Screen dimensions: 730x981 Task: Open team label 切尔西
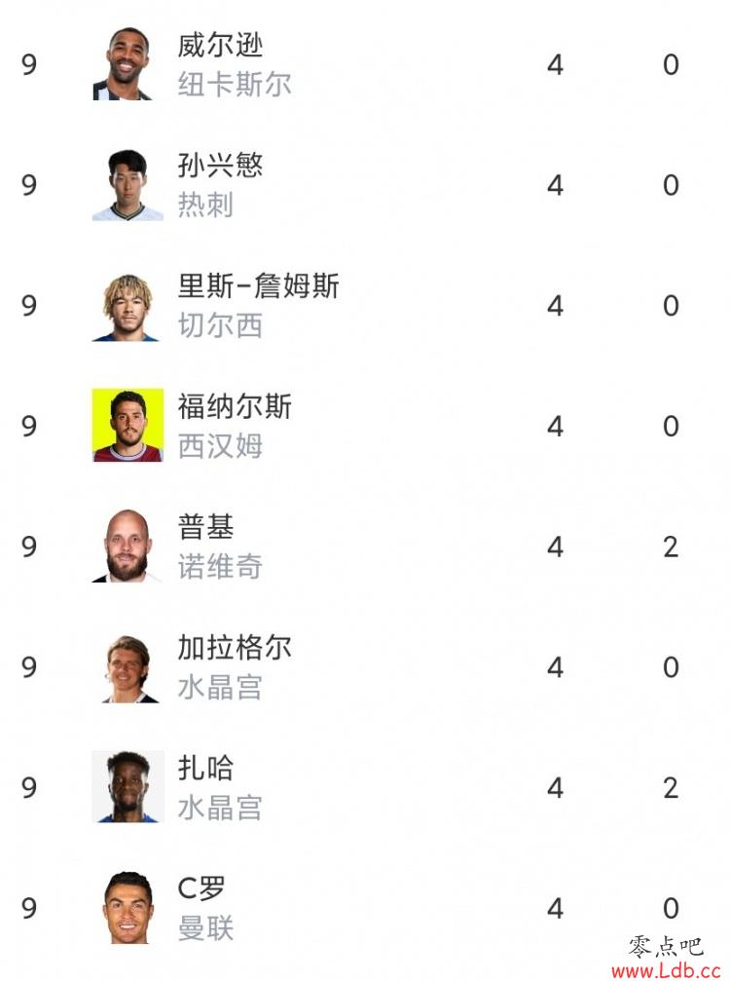[x=220, y=325]
